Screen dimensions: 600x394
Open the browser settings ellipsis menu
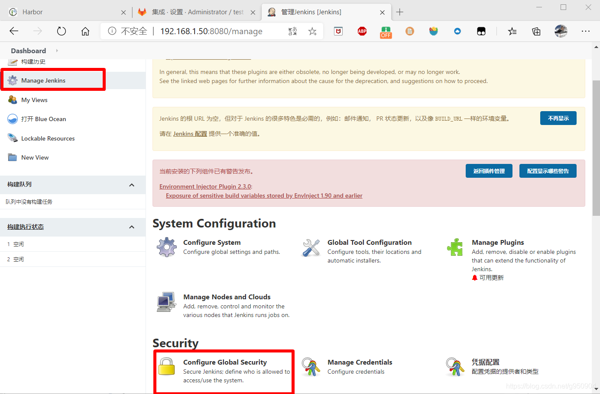586,31
